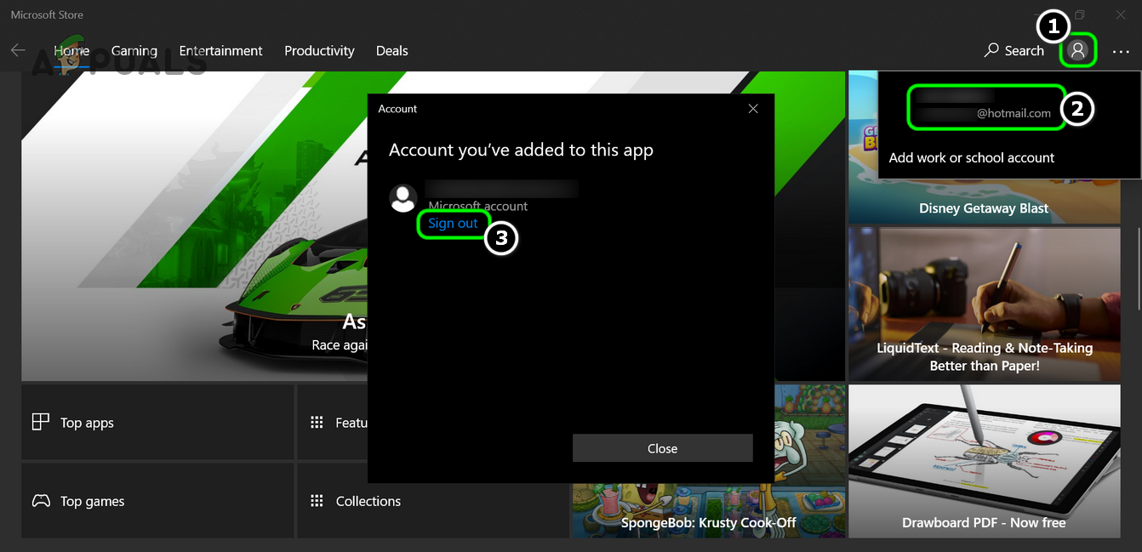
Task: Open the Entertainment tab
Action: [221, 51]
